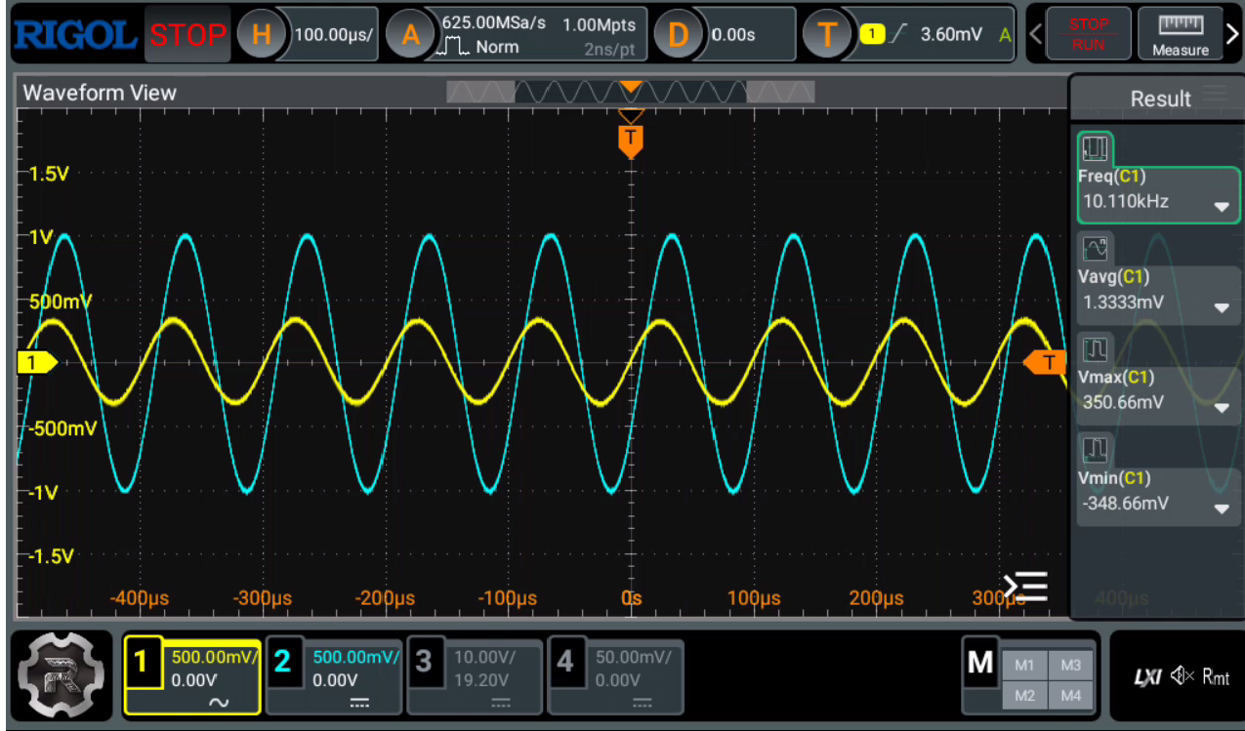Viewport: 1245px width, 731px height.
Task: Enable math channel M2
Action: coord(1024,696)
